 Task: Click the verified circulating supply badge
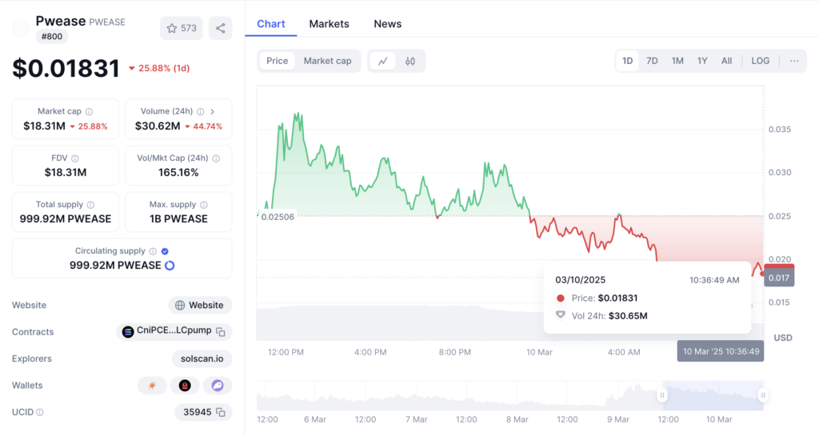(x=165, y=251)
